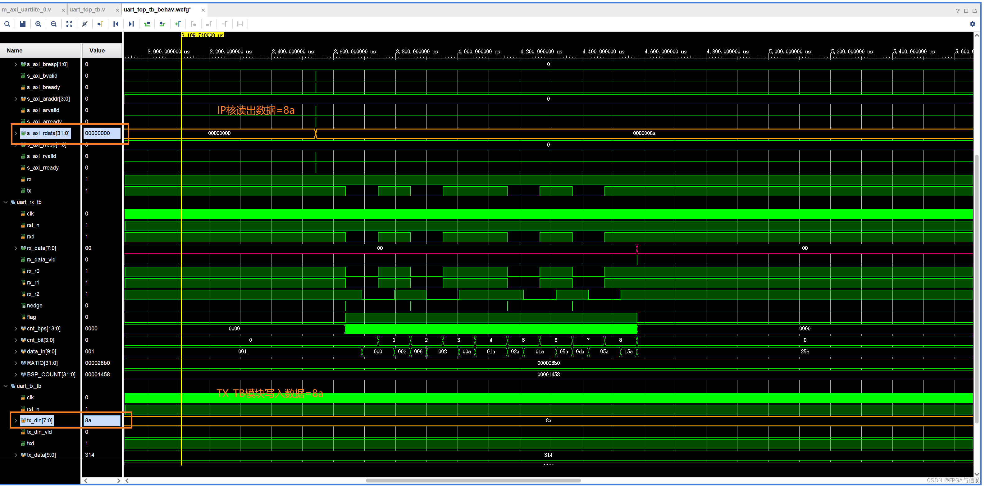Go to cursor with yellow marker icon

[100, 24]
